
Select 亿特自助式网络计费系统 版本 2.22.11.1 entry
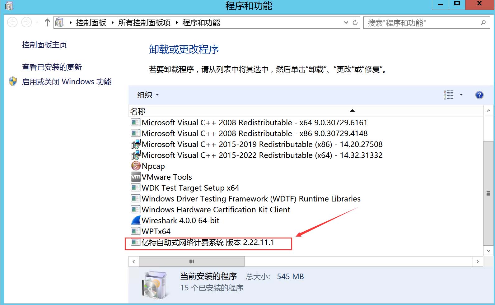(203, 242)
